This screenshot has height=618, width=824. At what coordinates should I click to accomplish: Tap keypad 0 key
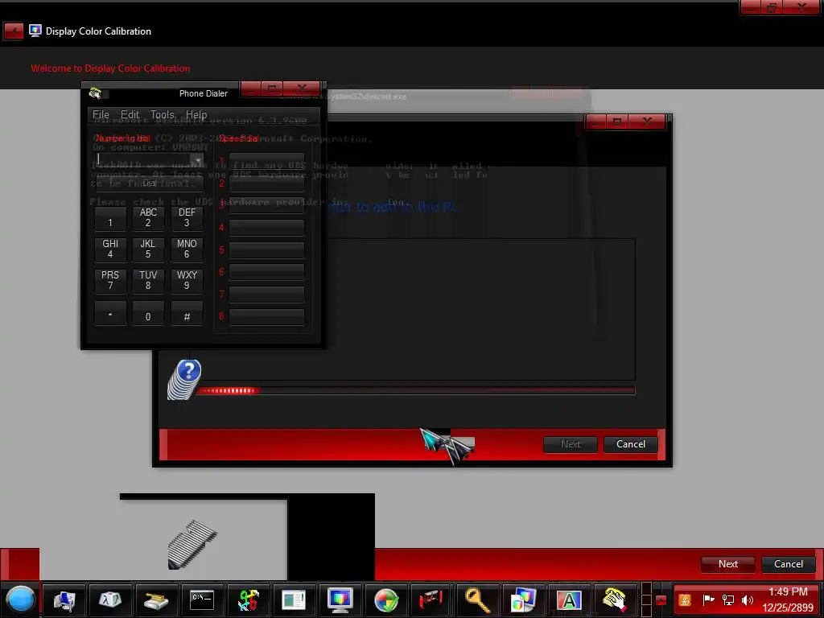(148, 313)
